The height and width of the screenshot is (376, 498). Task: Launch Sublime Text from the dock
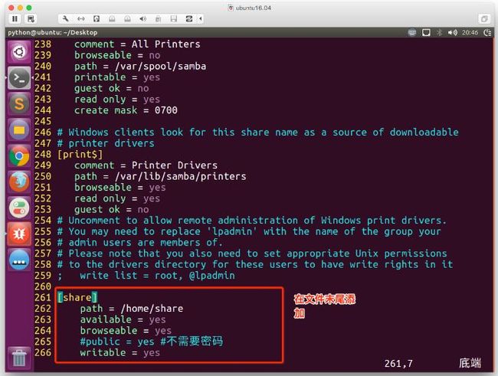coord(19,104)
